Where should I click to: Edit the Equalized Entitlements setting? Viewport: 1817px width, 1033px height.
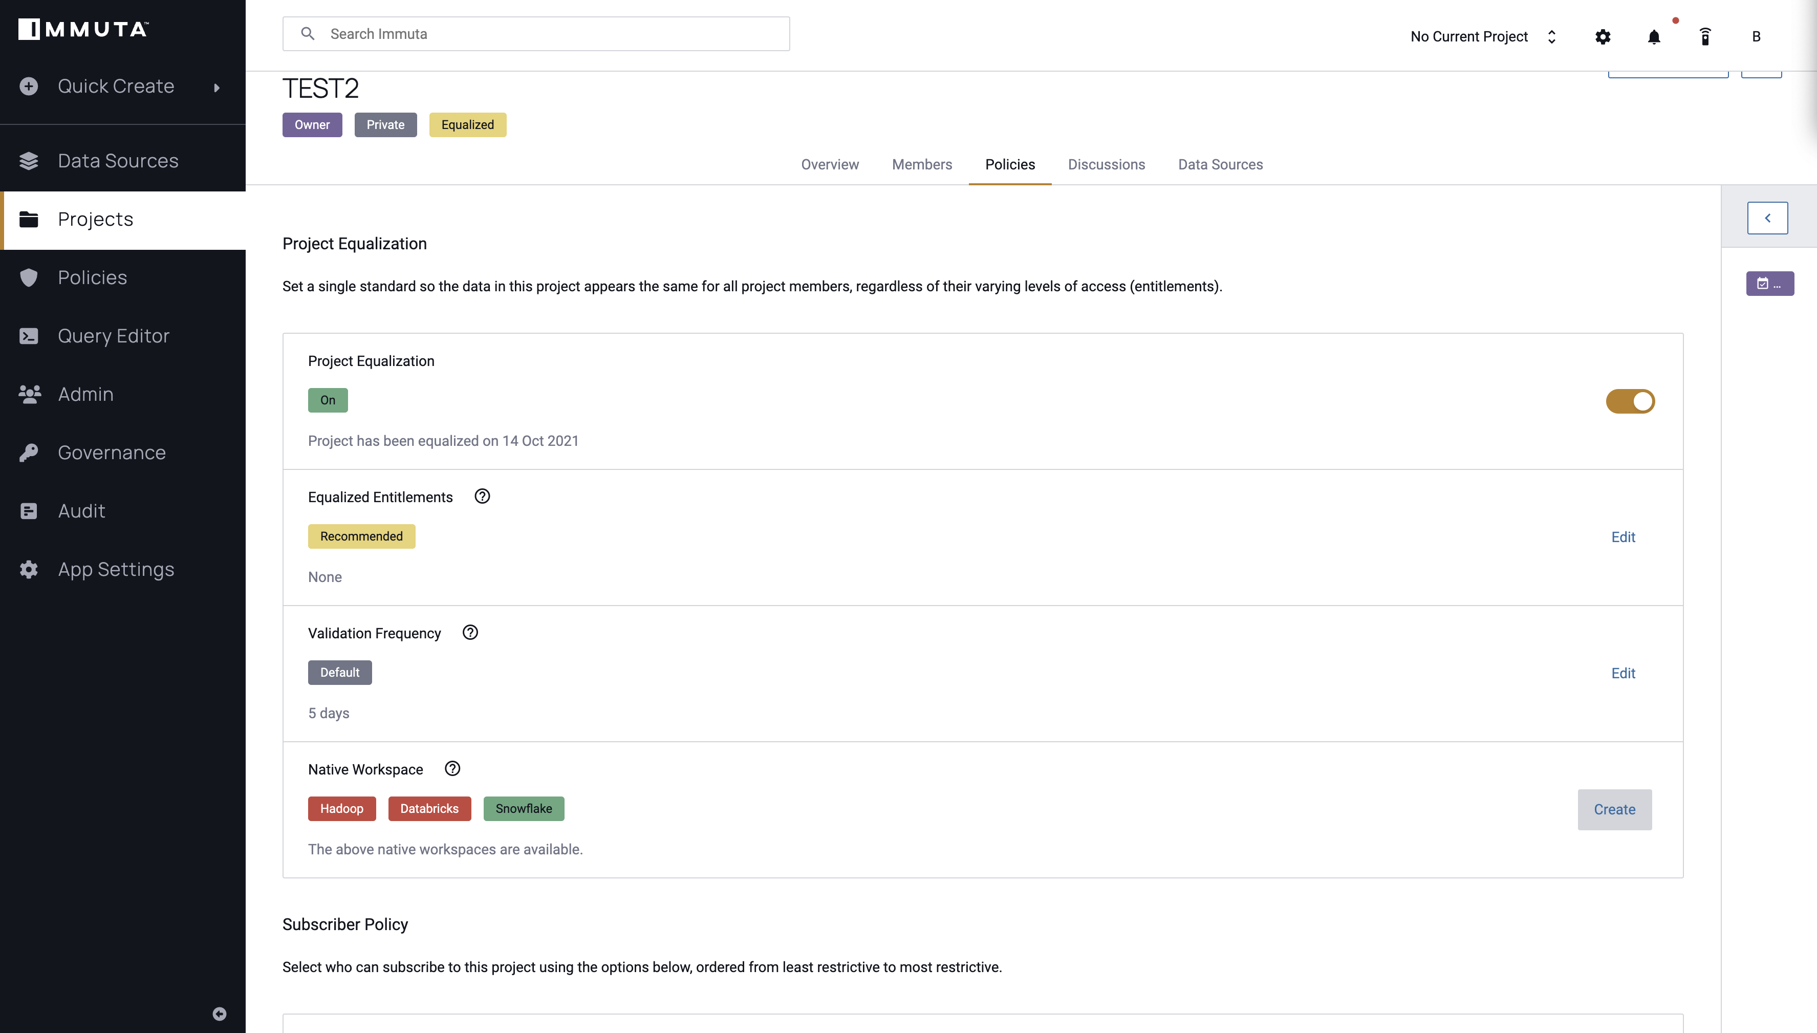point(1623,536)
